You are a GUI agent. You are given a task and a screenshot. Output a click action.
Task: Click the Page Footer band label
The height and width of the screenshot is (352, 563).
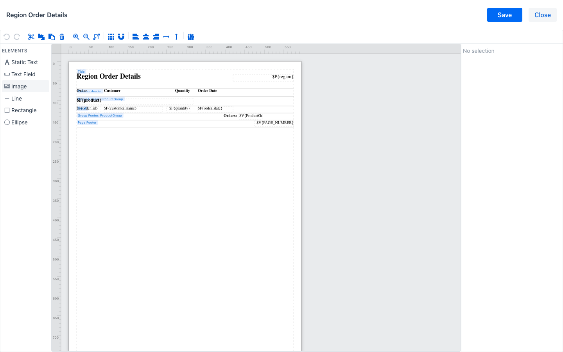pyautogui.click(x=87, y=122)
